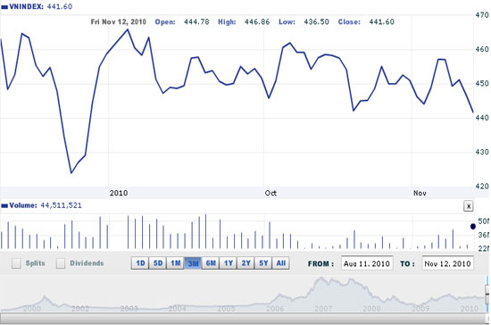This screenshot has width=491, height=325.
Task: Click the Fri Nov 12, 2010 date text
Action: click(119, 21)
